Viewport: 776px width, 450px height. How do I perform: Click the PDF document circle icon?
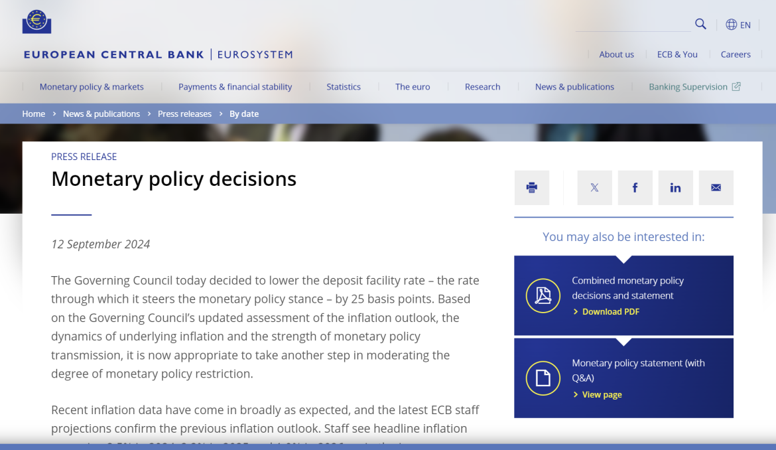coord(543,296)
